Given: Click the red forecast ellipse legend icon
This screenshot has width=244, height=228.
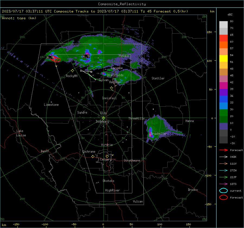Looking at the screenshot, I should tap(223, 197).
